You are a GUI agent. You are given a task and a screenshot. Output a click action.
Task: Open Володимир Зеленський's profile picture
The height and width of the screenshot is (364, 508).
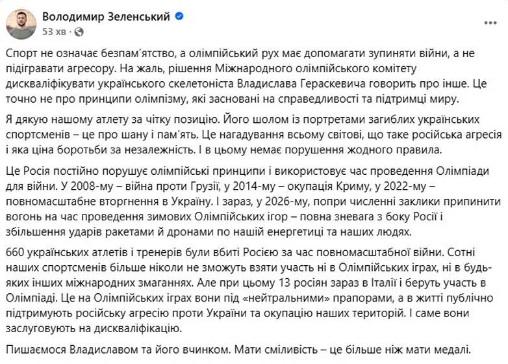point(21,22)
